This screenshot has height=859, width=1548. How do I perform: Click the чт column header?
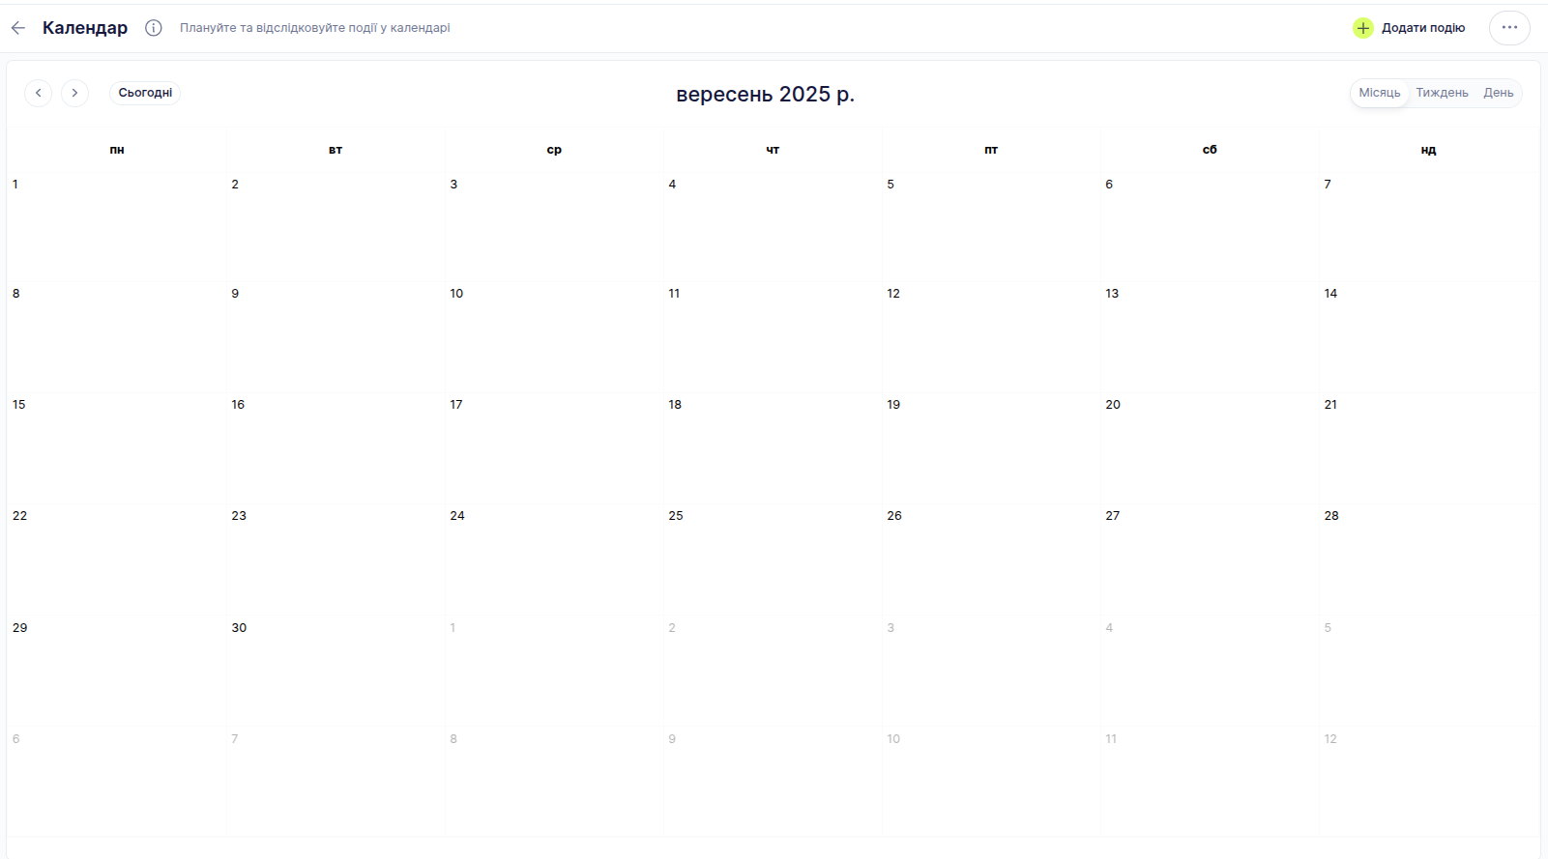(x=773, y=150)
